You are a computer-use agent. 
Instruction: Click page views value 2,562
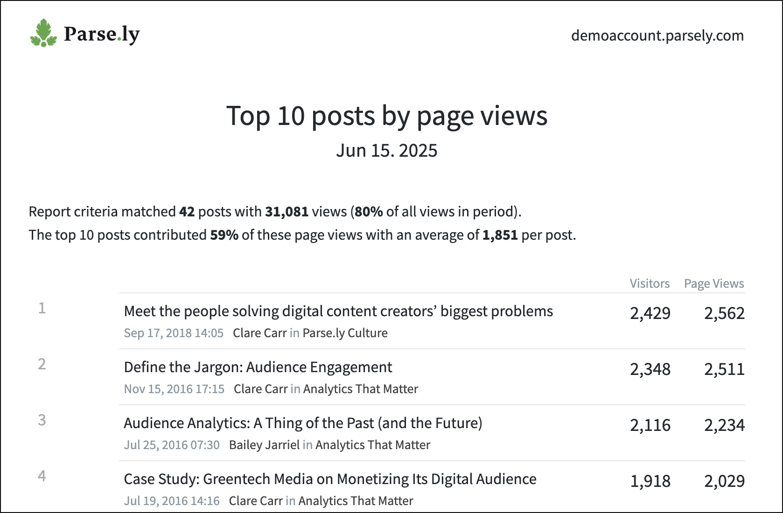click(724, 313)
